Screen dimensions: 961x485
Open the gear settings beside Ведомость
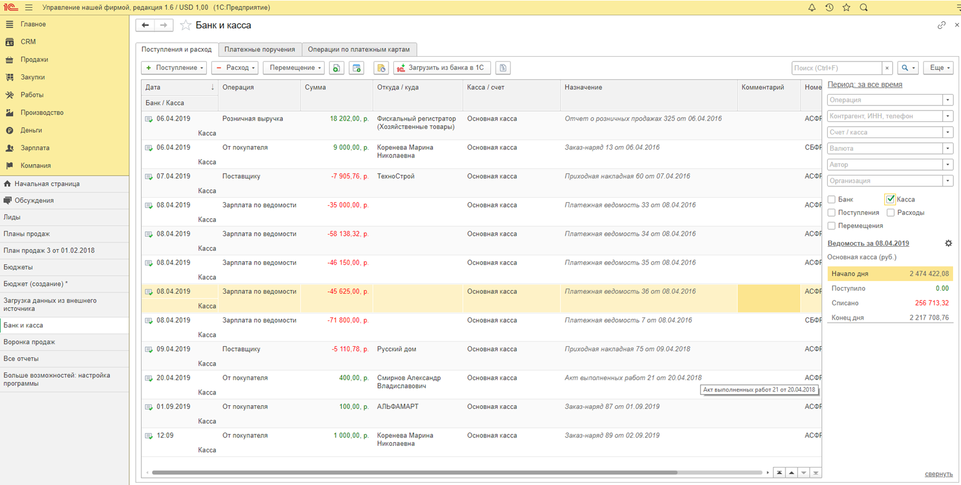(x=948, y=243)
